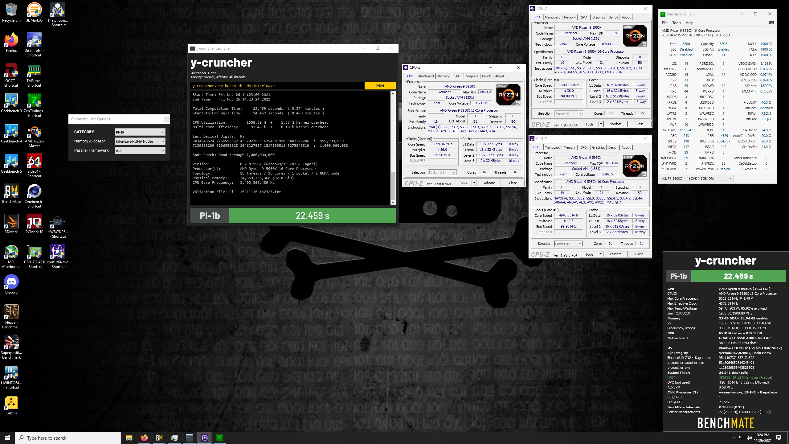Screen dimensions: 789x444
Task: Switch to Graphics tab in top CPU-Z window
Action: point(599,17)
